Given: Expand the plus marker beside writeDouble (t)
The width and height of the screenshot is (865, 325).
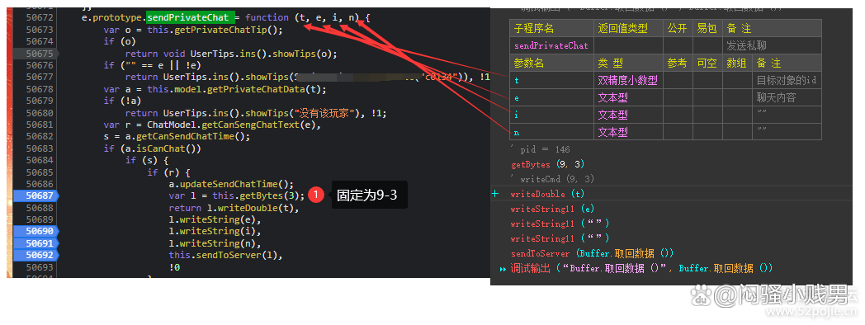Looking at the screenshot, I should pyautogui.click(x=495, y=194).
